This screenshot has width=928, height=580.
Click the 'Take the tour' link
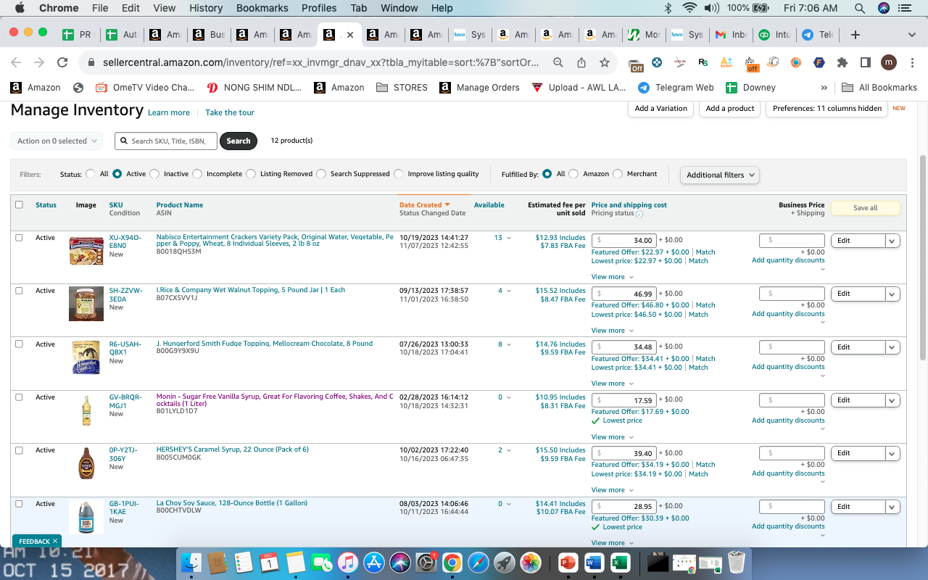coord(230,112)
